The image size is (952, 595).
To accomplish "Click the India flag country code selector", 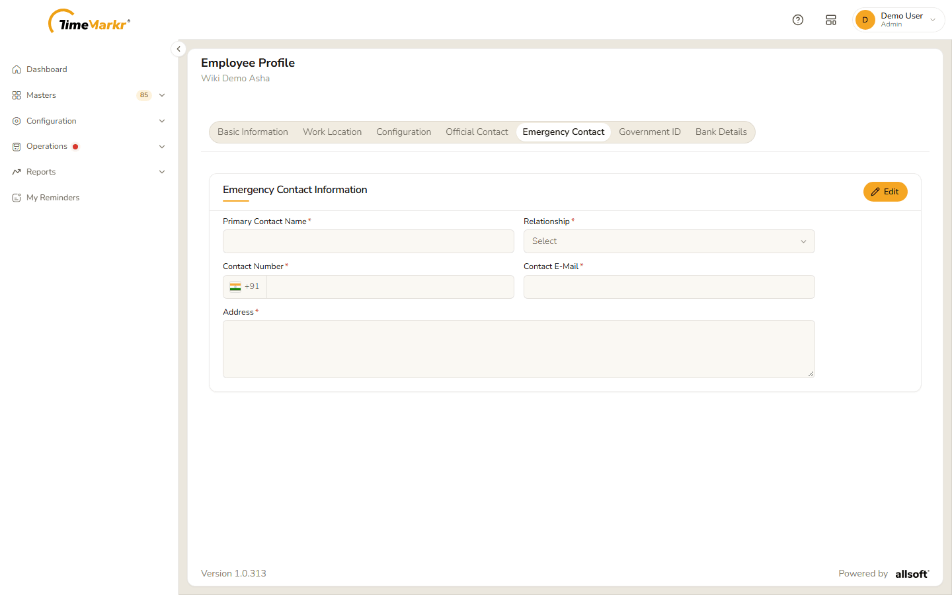I will click(245, 287).
